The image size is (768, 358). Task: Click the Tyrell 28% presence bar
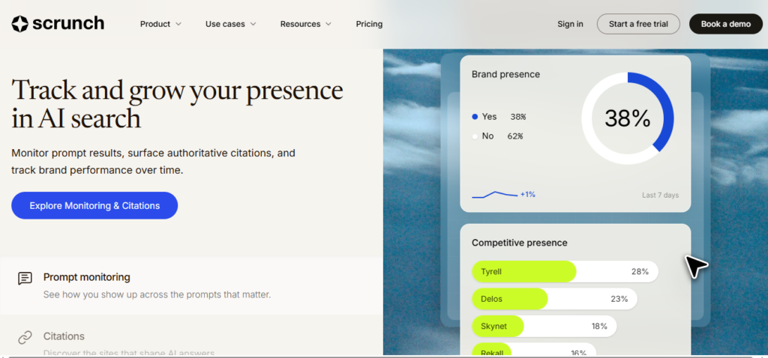(565, 271)
